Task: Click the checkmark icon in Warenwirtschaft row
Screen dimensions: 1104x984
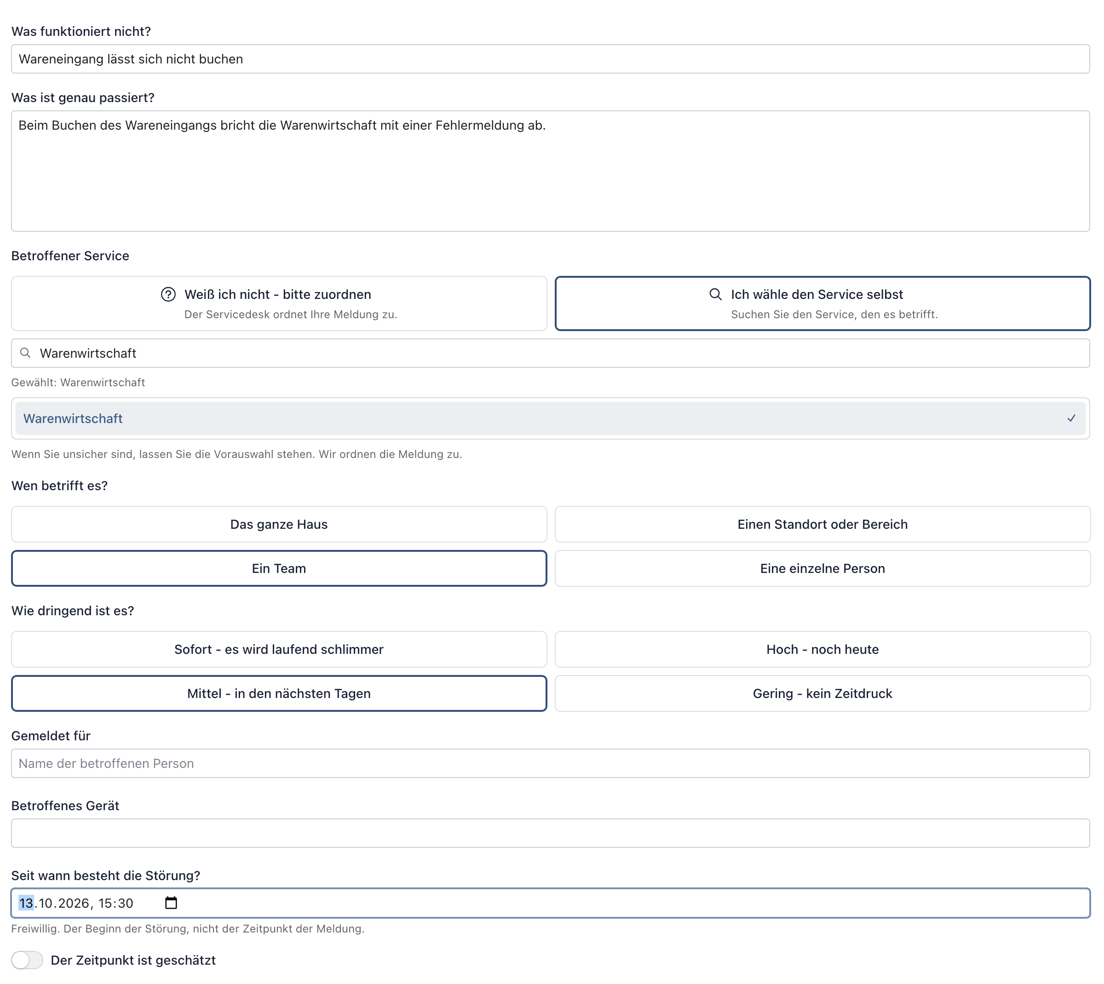Action: [x=1071, y=418]
